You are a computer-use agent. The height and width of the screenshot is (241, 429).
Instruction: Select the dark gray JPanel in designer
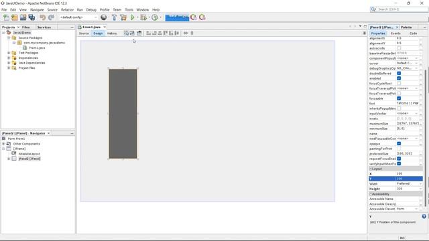123,114
